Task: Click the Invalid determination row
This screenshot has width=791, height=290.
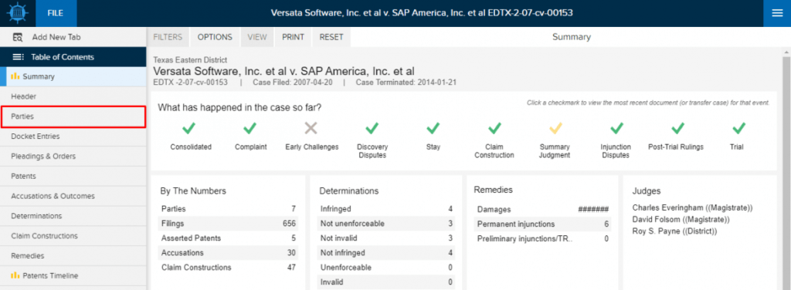Action: click(386, 282)
